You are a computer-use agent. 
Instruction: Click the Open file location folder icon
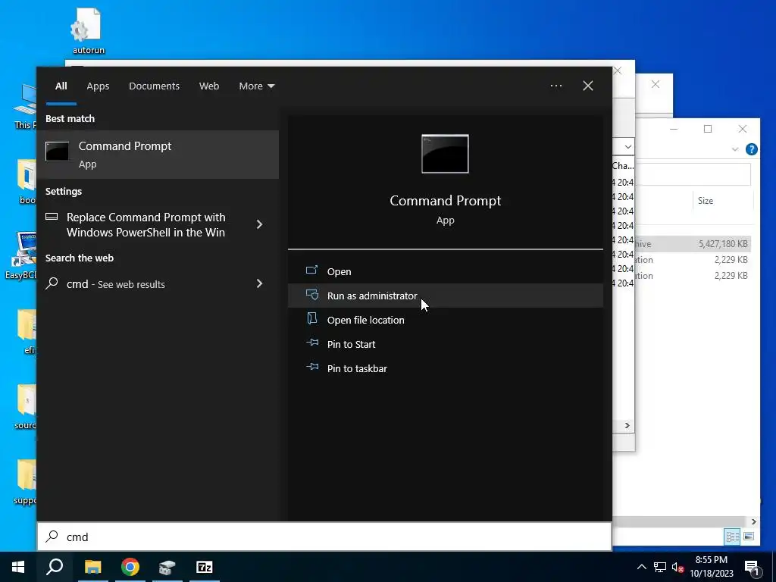tap(311, 319)
